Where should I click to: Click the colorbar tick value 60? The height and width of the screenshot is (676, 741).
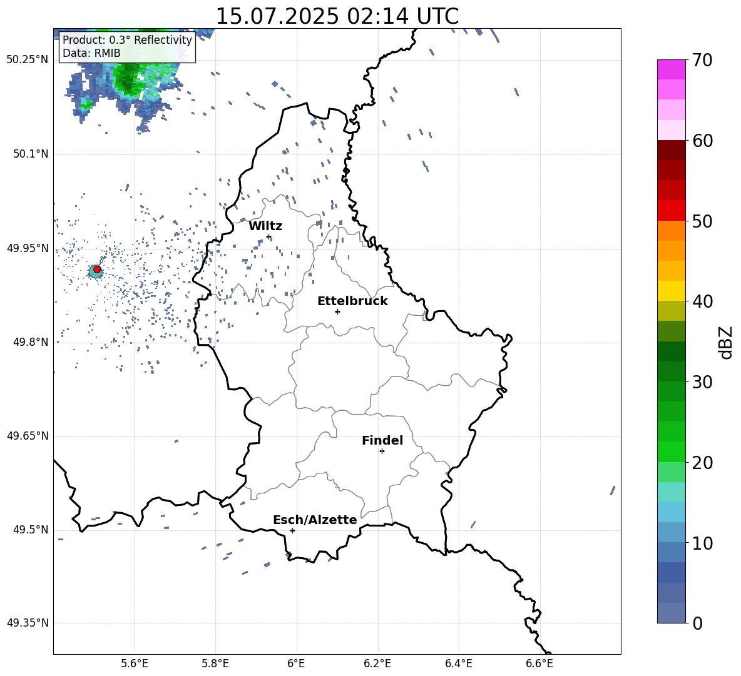702,141
